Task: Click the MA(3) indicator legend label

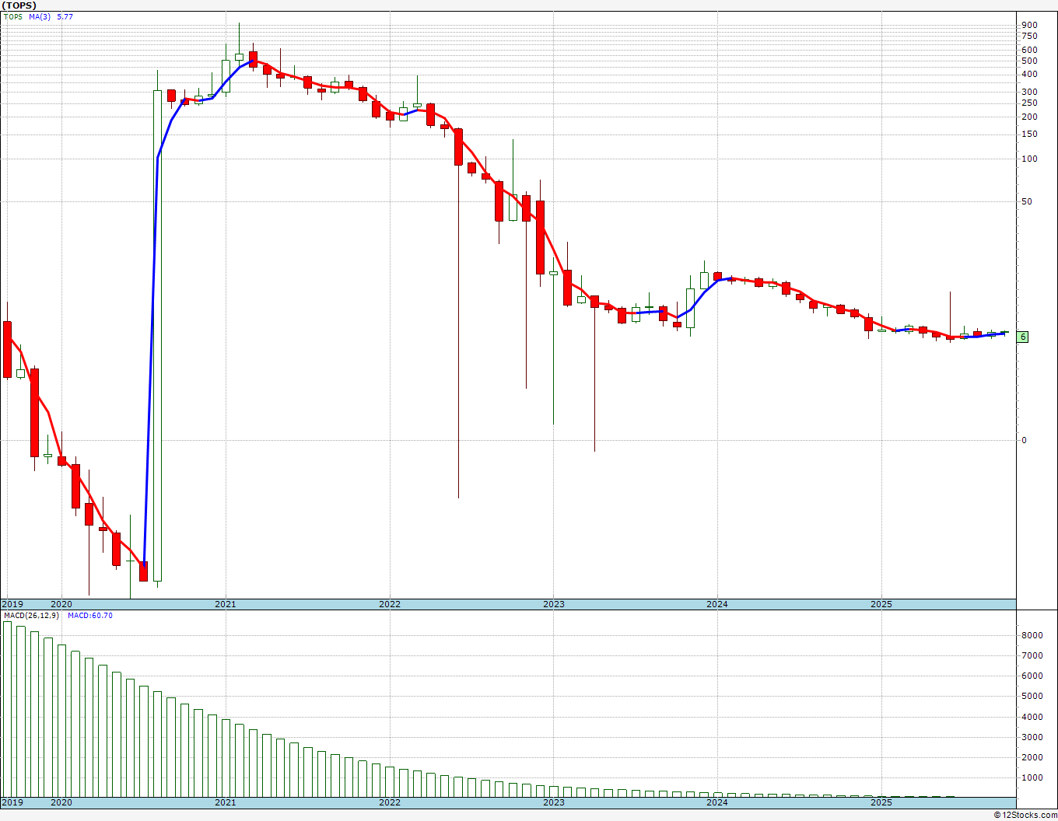Action: [40, 16]
